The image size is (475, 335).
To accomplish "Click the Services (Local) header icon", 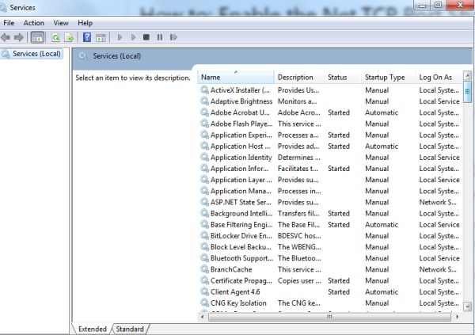I will [82, 56].
